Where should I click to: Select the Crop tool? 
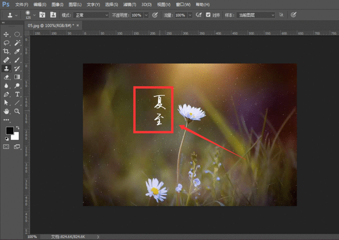[x=6, y=51]
